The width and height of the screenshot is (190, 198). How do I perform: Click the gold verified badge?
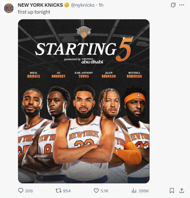point(67,5)
